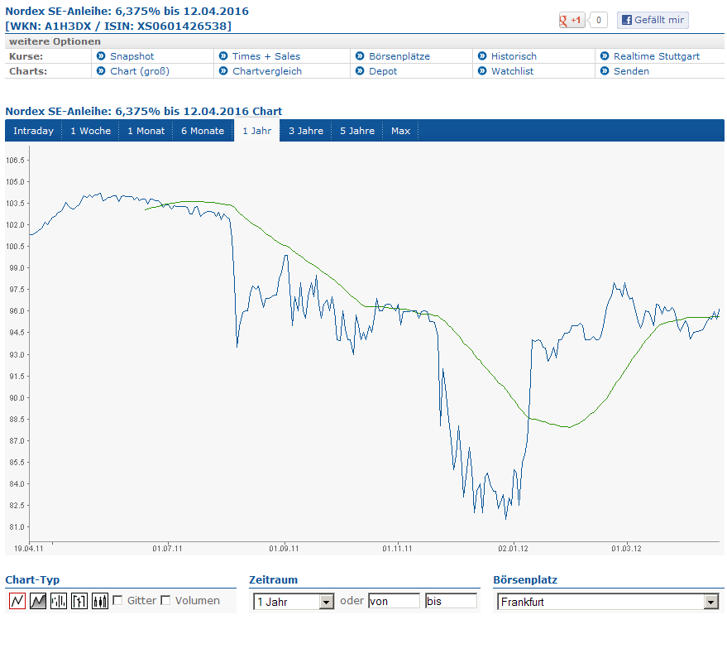Click the Google +1 count bubble
This screenshot has width=727, height=663.
point(598,20)
